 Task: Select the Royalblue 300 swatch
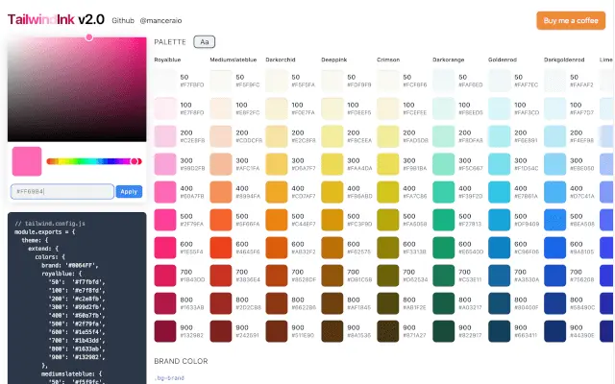165,164
